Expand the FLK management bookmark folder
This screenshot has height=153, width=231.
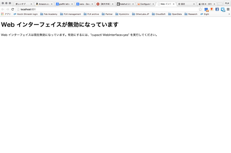tap(70, 14)
